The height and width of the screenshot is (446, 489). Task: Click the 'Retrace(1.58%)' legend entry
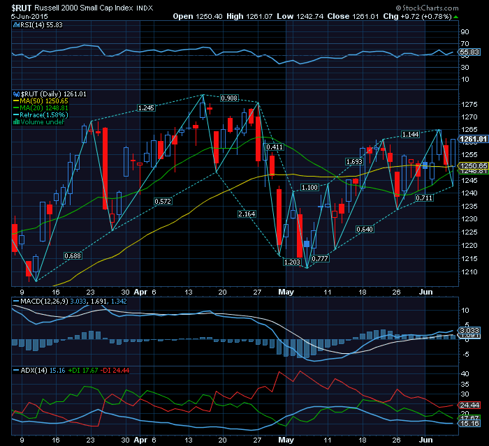43,115
